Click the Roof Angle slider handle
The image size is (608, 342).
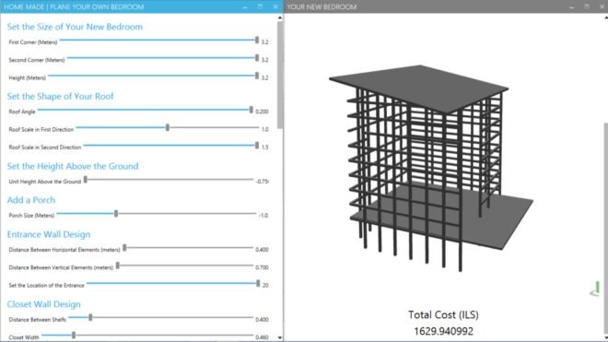(251, 110)
